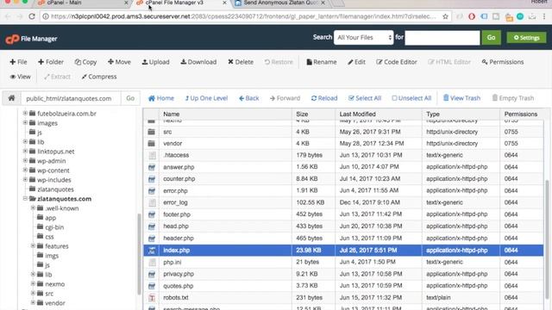Go Up One Level

206,98
